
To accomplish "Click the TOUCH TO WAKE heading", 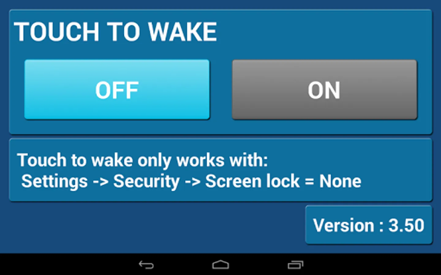I will pos(115,32).
